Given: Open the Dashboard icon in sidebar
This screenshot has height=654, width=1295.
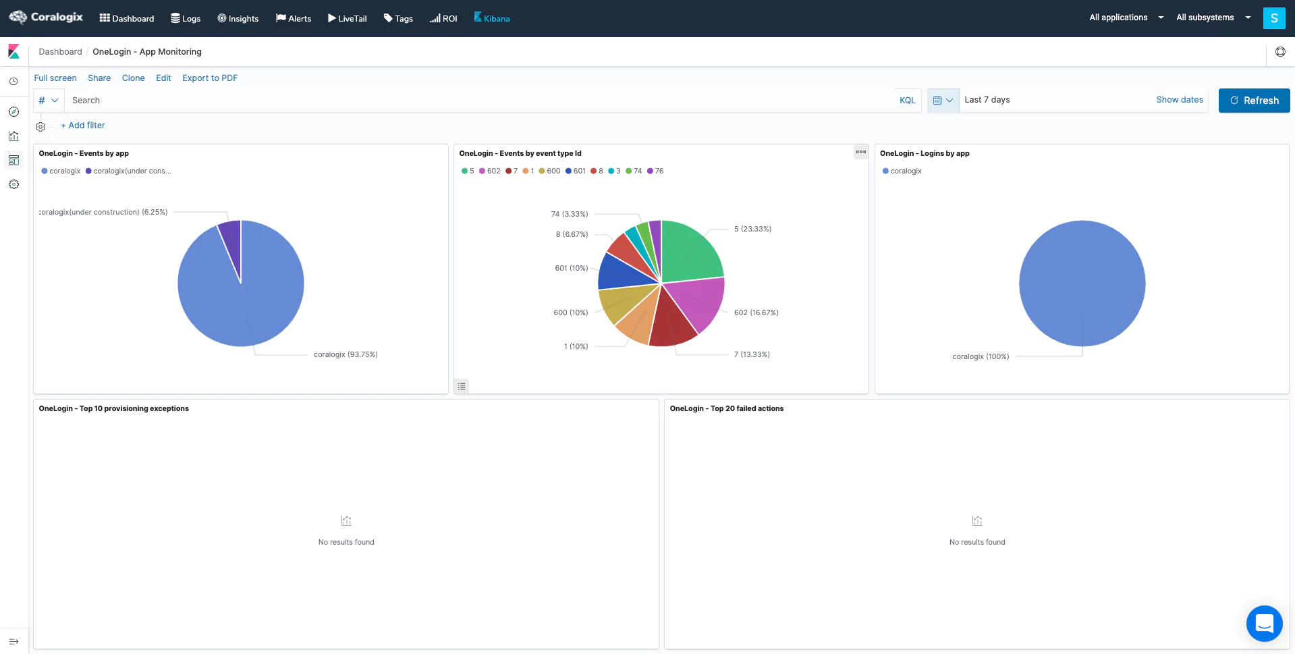Looking at the screenshot, I should tap(13, 160).
